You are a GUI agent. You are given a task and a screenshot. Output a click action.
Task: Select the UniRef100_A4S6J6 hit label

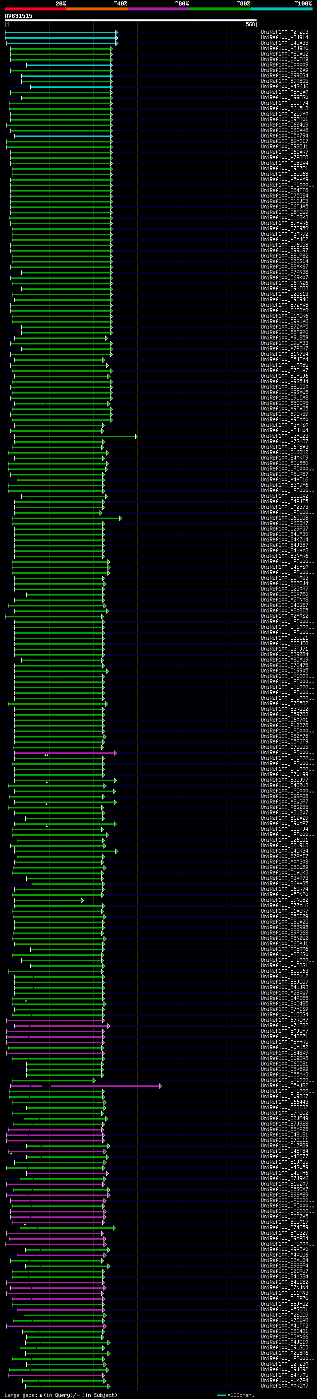pyautogui.click(x=284, y=86)
